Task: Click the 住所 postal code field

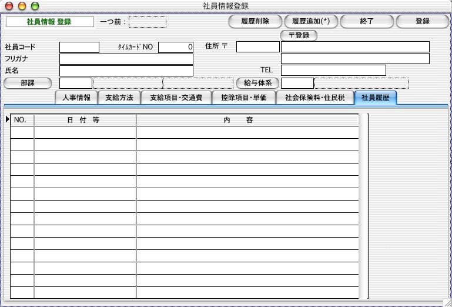Action: (x=257, y=47)
